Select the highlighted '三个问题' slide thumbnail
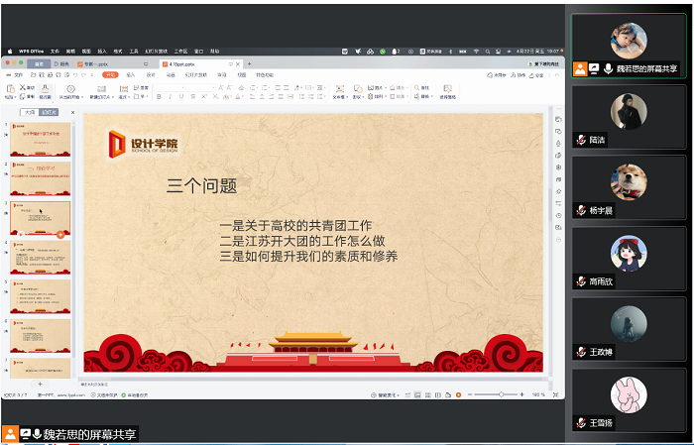694x445 pixels. point(41,218)
